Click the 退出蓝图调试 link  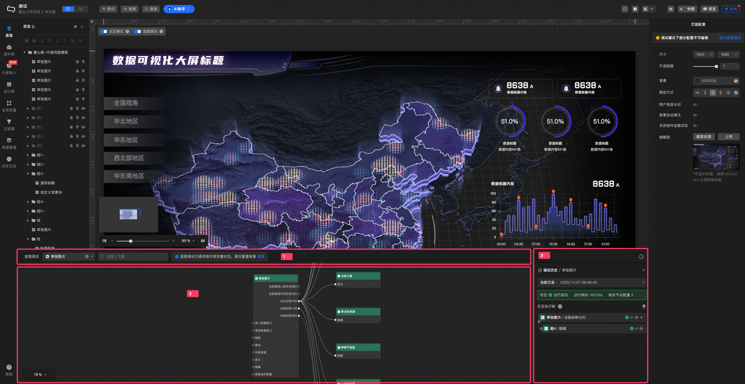point(730,38)
